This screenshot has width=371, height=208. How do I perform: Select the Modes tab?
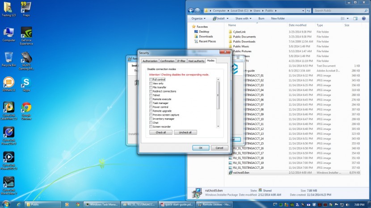[211, 61]
